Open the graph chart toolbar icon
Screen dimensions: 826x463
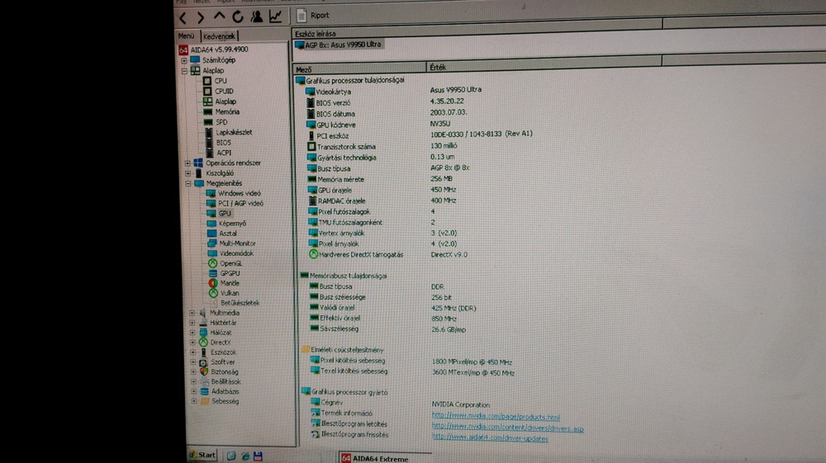(x=275, y=16)
